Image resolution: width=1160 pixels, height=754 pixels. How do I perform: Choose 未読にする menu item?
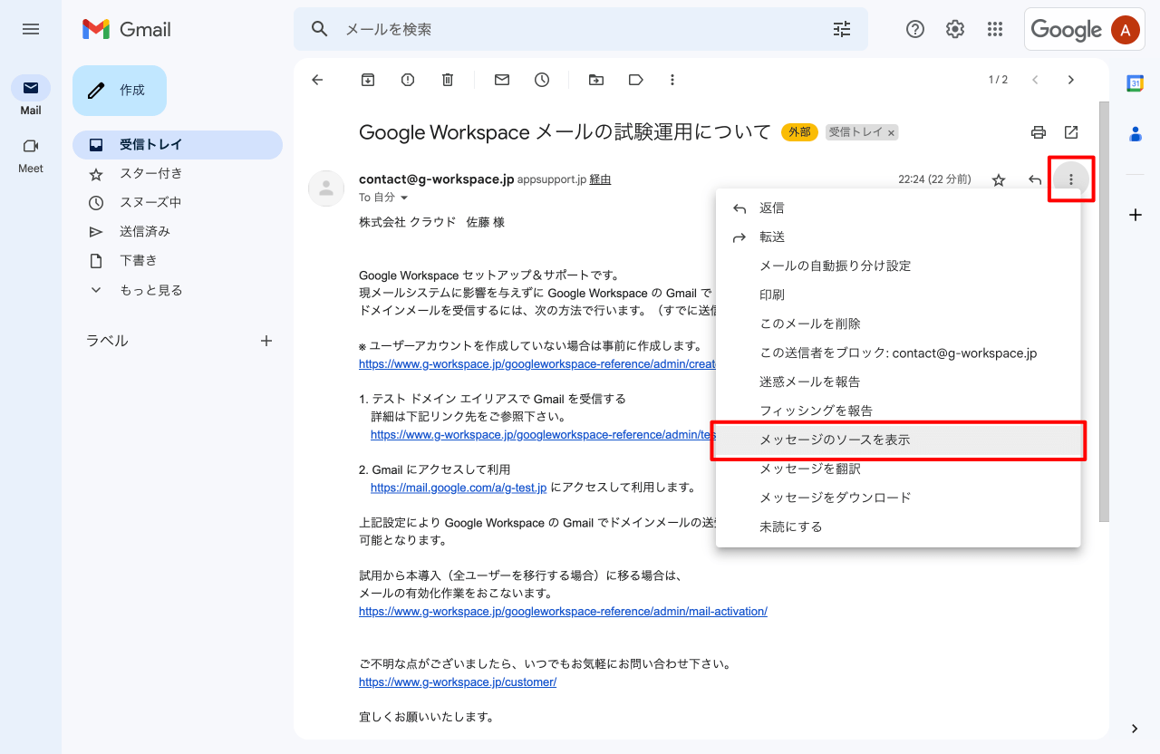[898, 527]
